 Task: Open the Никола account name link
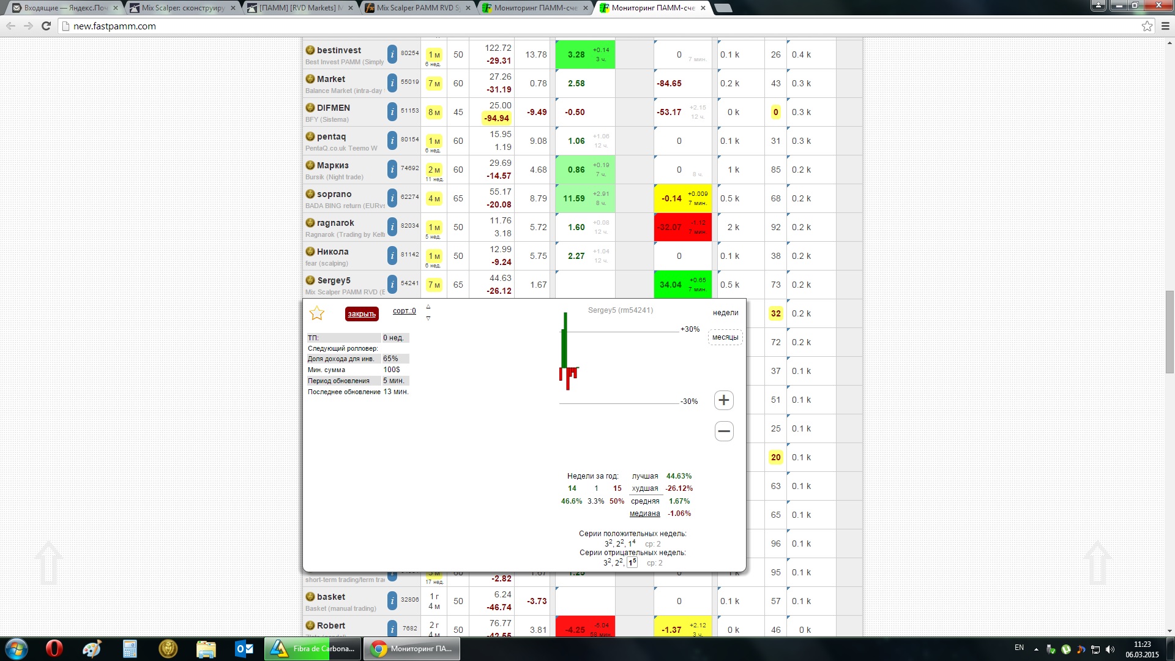pyautogui.click(x=333, y=252)
